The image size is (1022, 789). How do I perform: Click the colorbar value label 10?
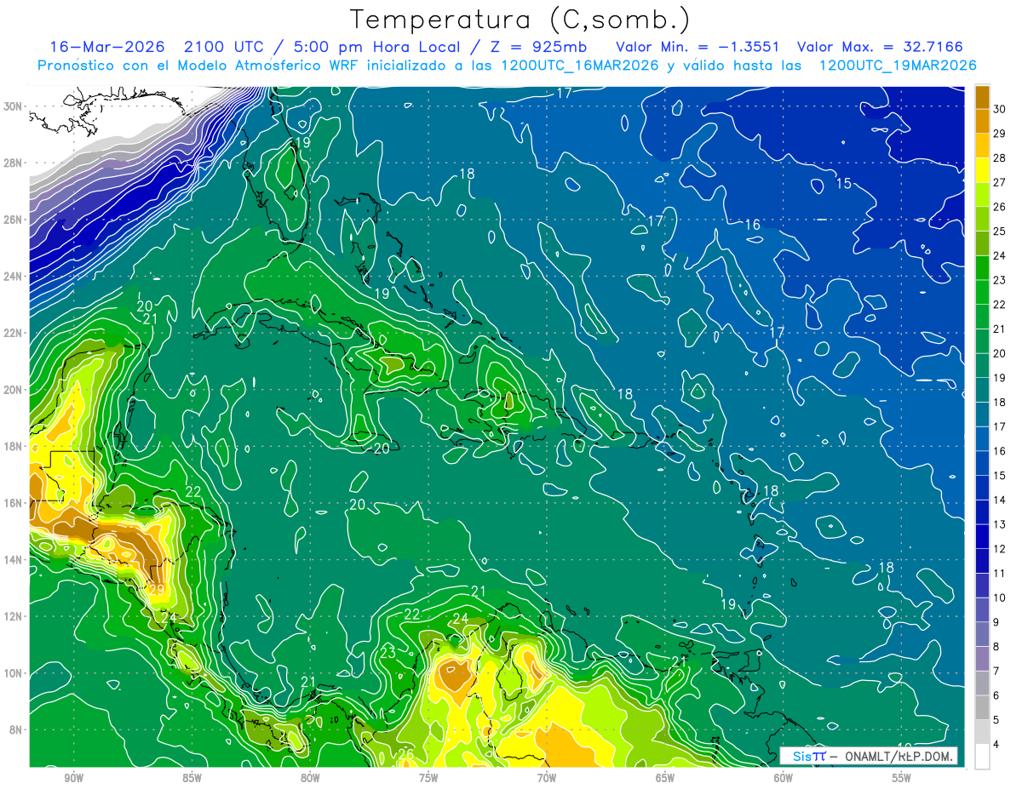click(1000, 597)
